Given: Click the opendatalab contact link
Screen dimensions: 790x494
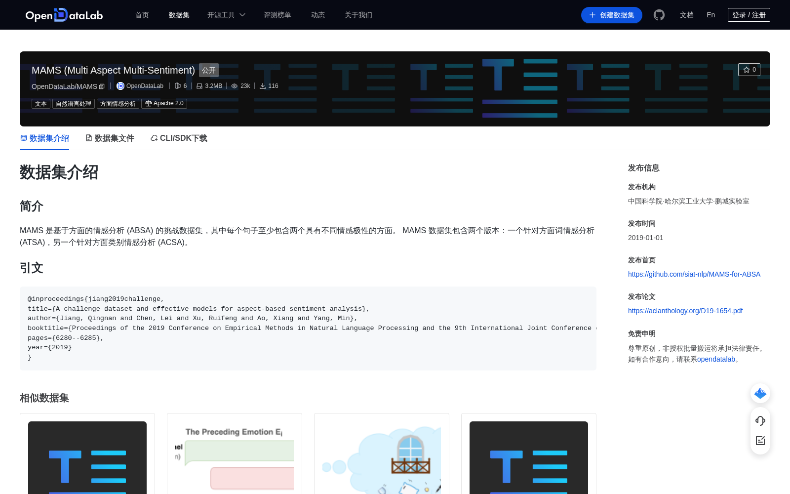Looking at the screenshot, I should tap(716, 359).
